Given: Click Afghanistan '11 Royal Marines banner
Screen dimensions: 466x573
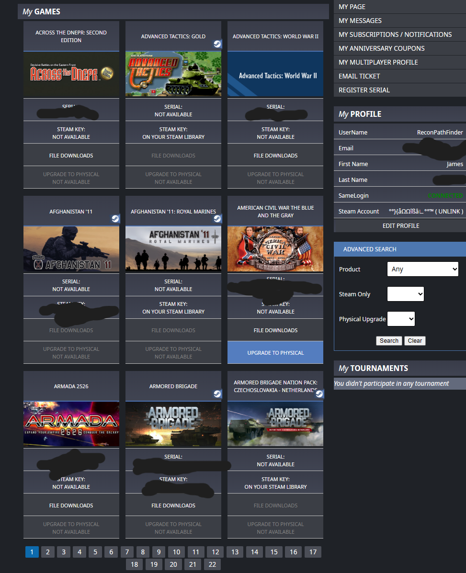Looking at the screenshot, I should 173,249.
